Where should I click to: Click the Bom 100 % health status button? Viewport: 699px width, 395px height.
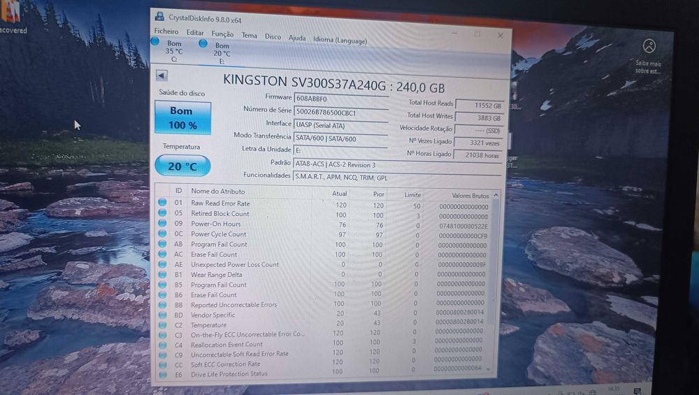pos(182,117)
